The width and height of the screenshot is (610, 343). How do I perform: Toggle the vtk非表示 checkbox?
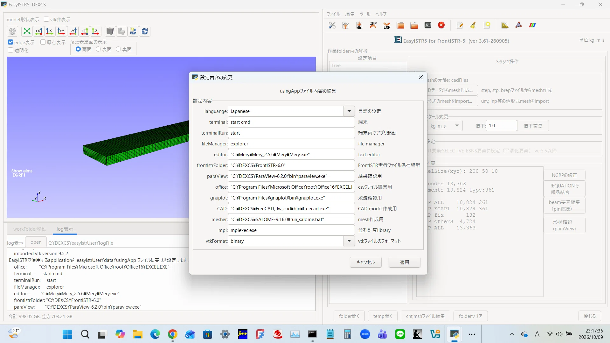46,19
